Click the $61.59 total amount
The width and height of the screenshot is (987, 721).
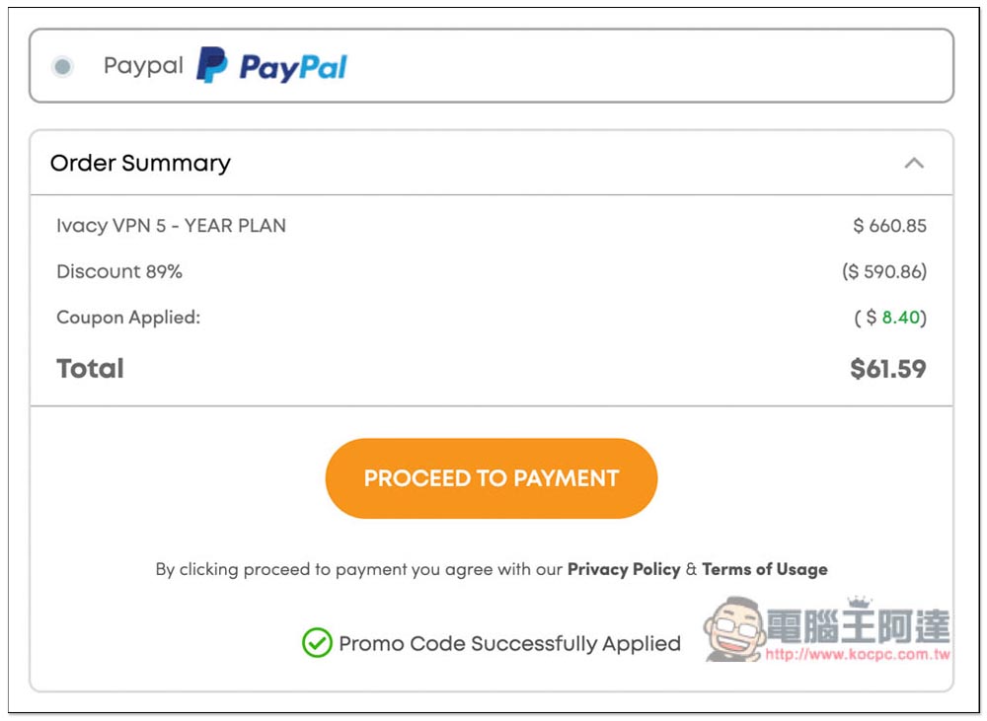point(887,369)
